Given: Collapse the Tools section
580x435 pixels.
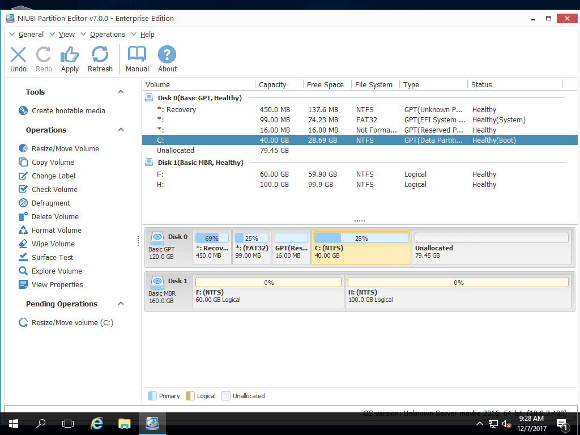Looking at the screenshot, I should tap(121, 92).
